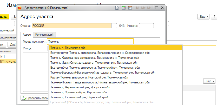Select the 'Адрес' tab
217x105 pixels.
tap(27, 35)
